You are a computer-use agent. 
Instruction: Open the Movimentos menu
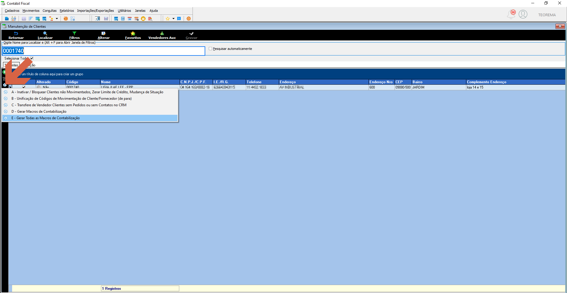point(31,11)
